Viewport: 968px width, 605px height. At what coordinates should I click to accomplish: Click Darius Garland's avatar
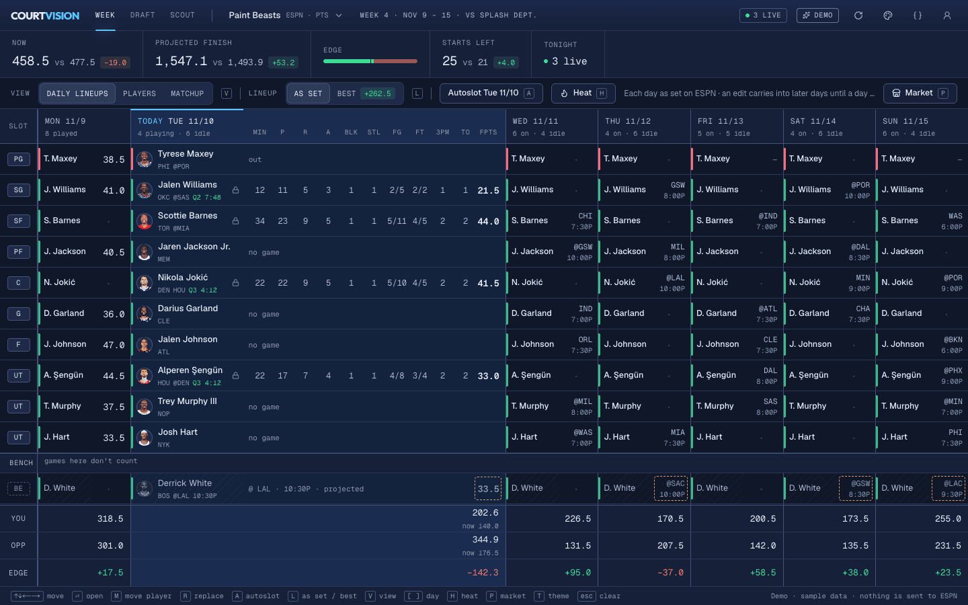point(145,314)
